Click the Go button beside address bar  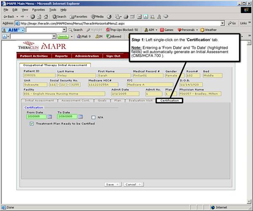tap(231, 23)
